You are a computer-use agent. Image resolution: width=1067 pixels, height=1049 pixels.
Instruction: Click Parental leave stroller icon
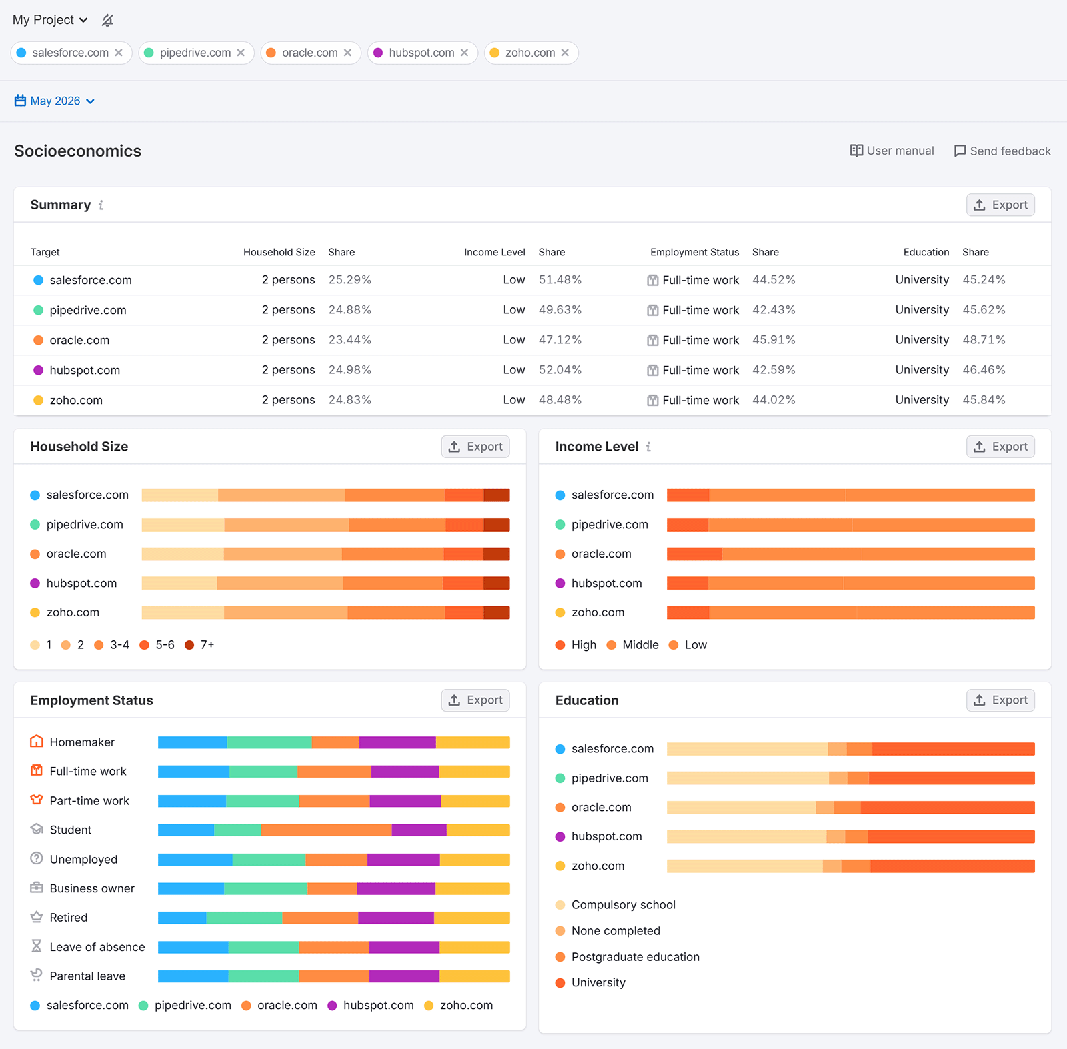coord(37,975)
